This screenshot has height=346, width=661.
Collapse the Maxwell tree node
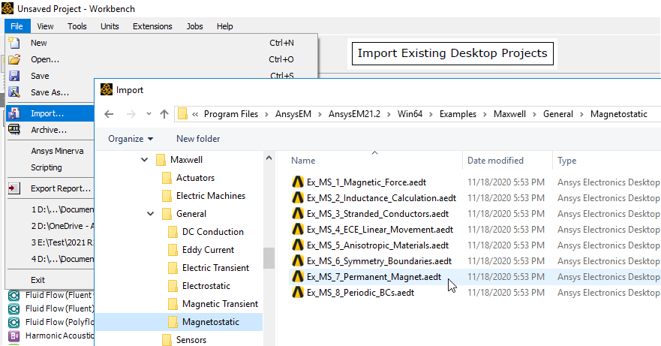click(x=144, y=160)
